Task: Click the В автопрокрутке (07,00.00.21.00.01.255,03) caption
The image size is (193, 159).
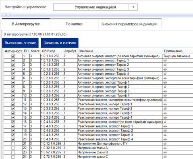Action: point(35,34)
